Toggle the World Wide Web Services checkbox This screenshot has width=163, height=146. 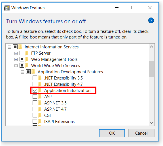coord(22,65)
